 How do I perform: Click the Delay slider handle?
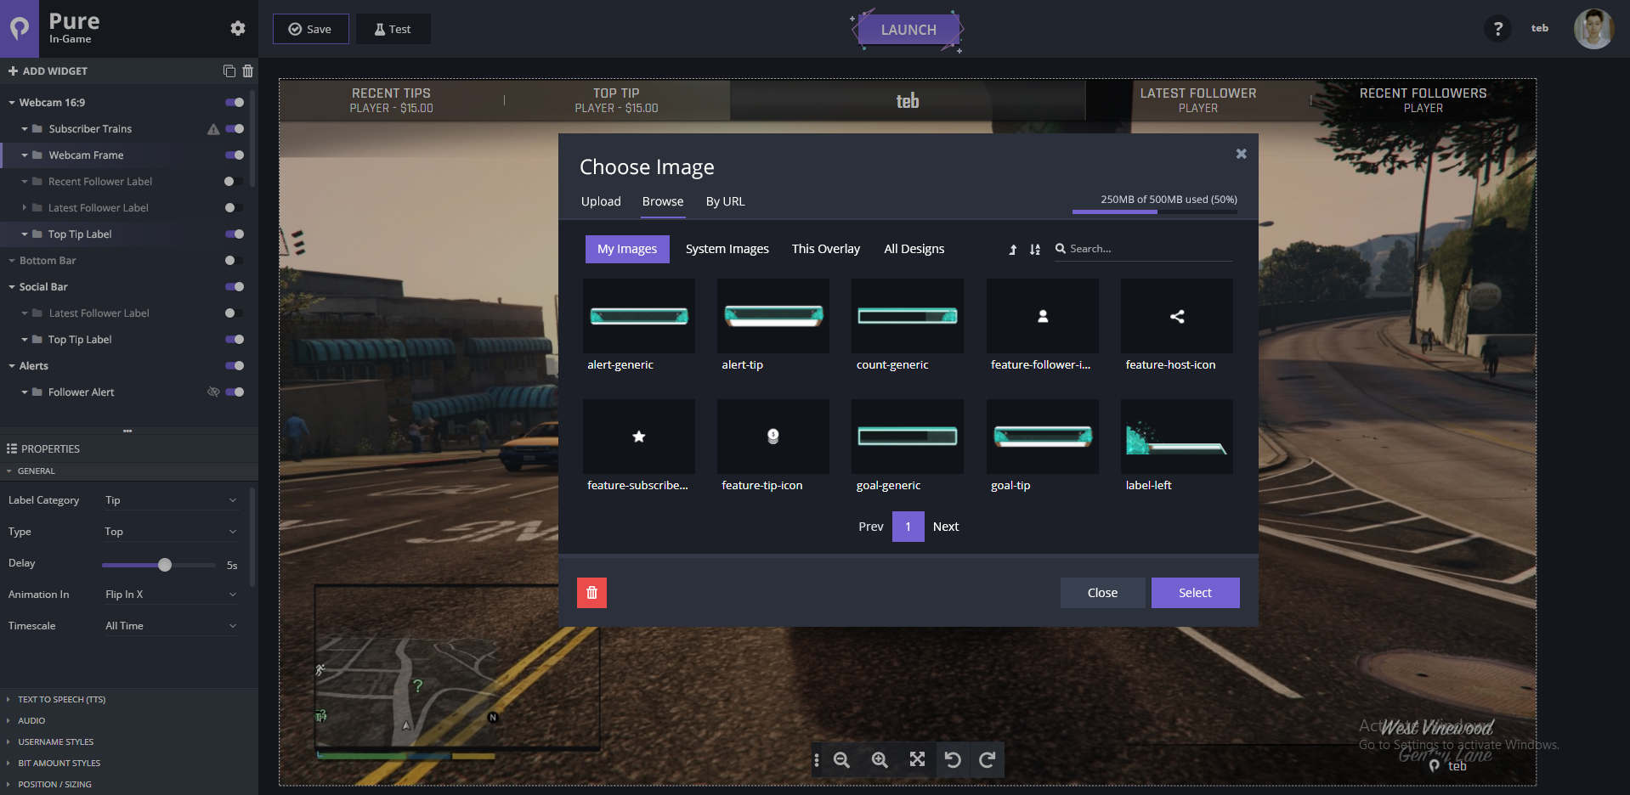[165, 565]
